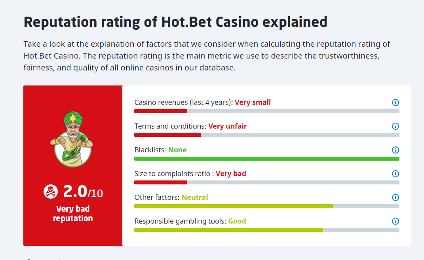Viewport: 424px width, 260px height.
Task: Click the Responsible gambling tools progress bar
Action: tap(266, 230)
